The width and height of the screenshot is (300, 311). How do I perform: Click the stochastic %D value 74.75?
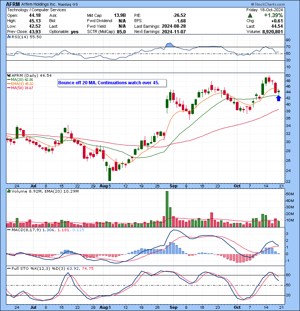[87, 269]
